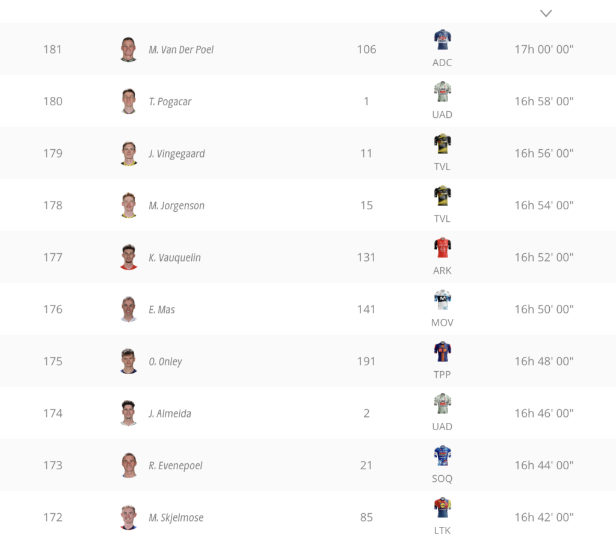This screenshot has width=616, height=542.
Task: Click the SOQ team jersey icon
Action: click(x=442, y=455)
